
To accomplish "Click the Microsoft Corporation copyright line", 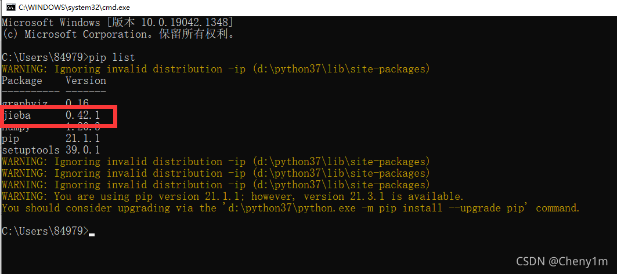I will point(118,34).
